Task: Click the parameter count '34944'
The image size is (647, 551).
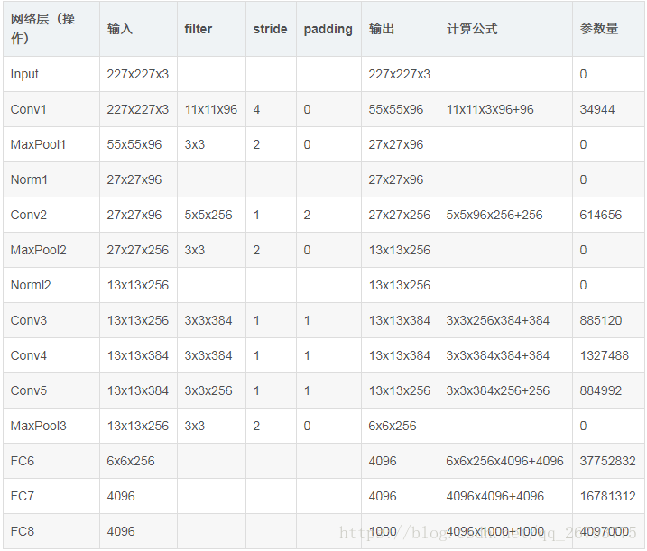Action: point(597,109)
